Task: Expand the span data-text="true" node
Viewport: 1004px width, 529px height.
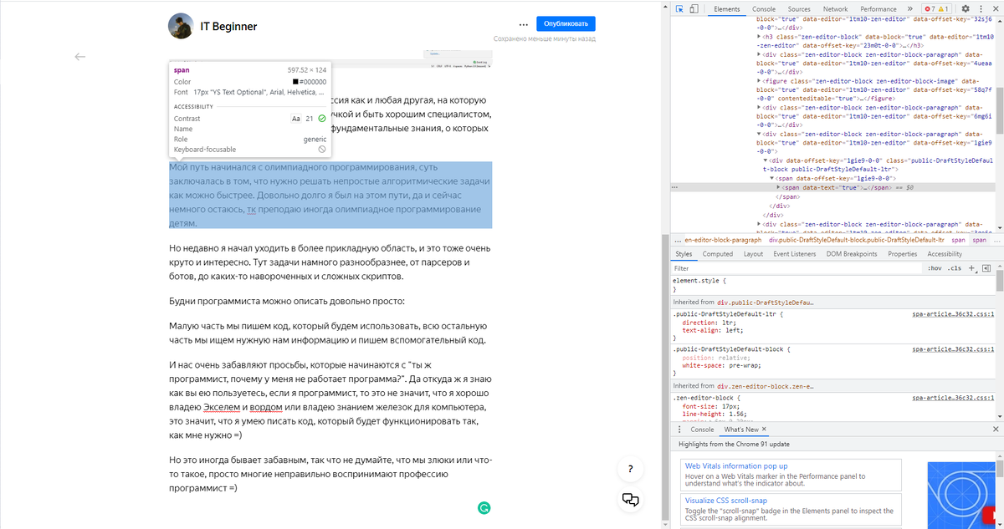Action: 778,188
